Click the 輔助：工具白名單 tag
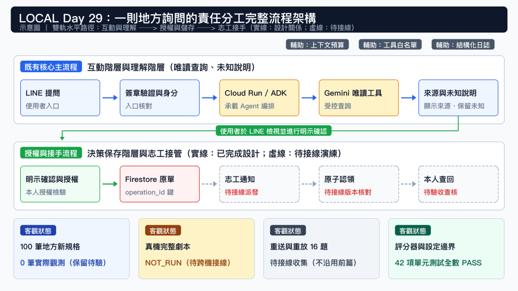The width and height of the screenshot is (518, 291). (390, 45)
